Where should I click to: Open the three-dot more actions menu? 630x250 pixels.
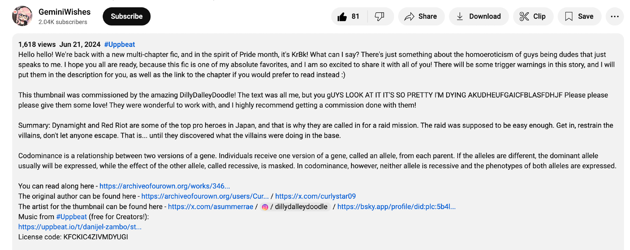pyautogui.click(x=615, y=17)
